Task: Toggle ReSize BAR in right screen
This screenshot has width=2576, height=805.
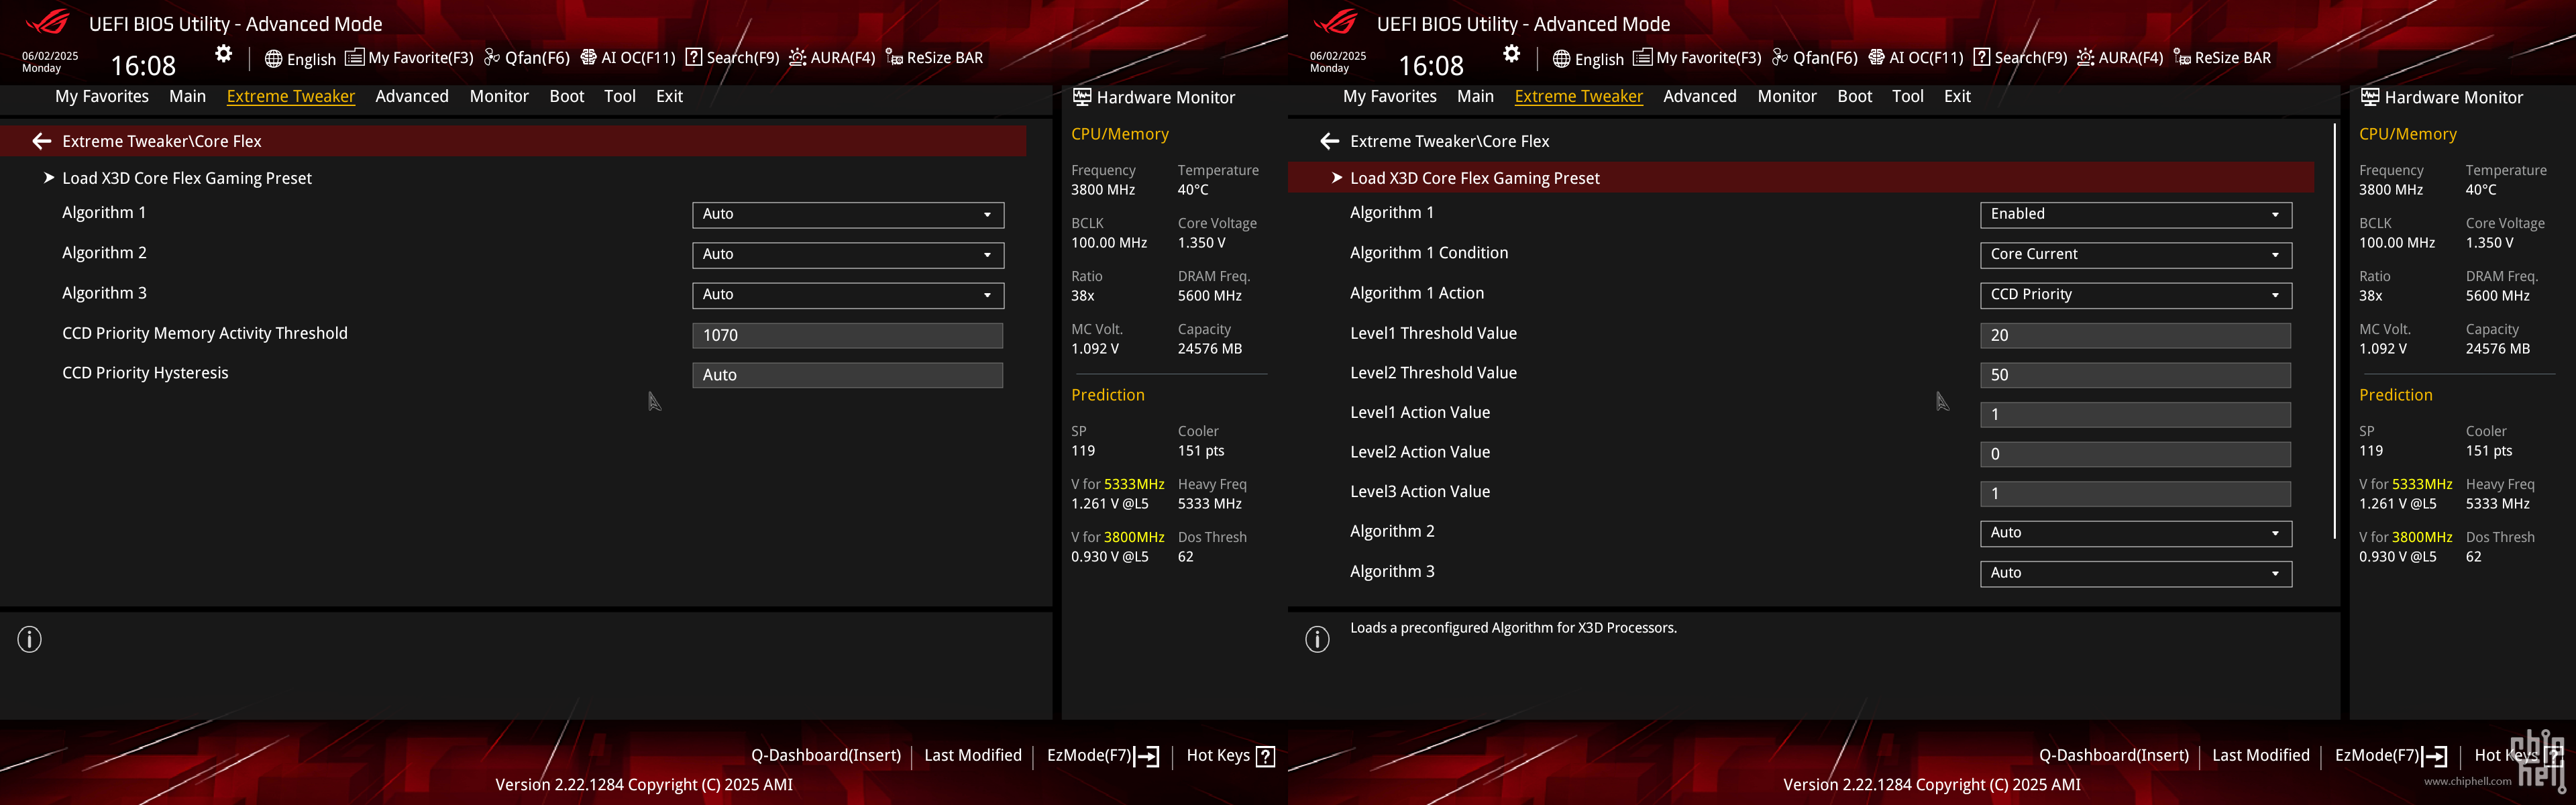Action: (2222, 58)
